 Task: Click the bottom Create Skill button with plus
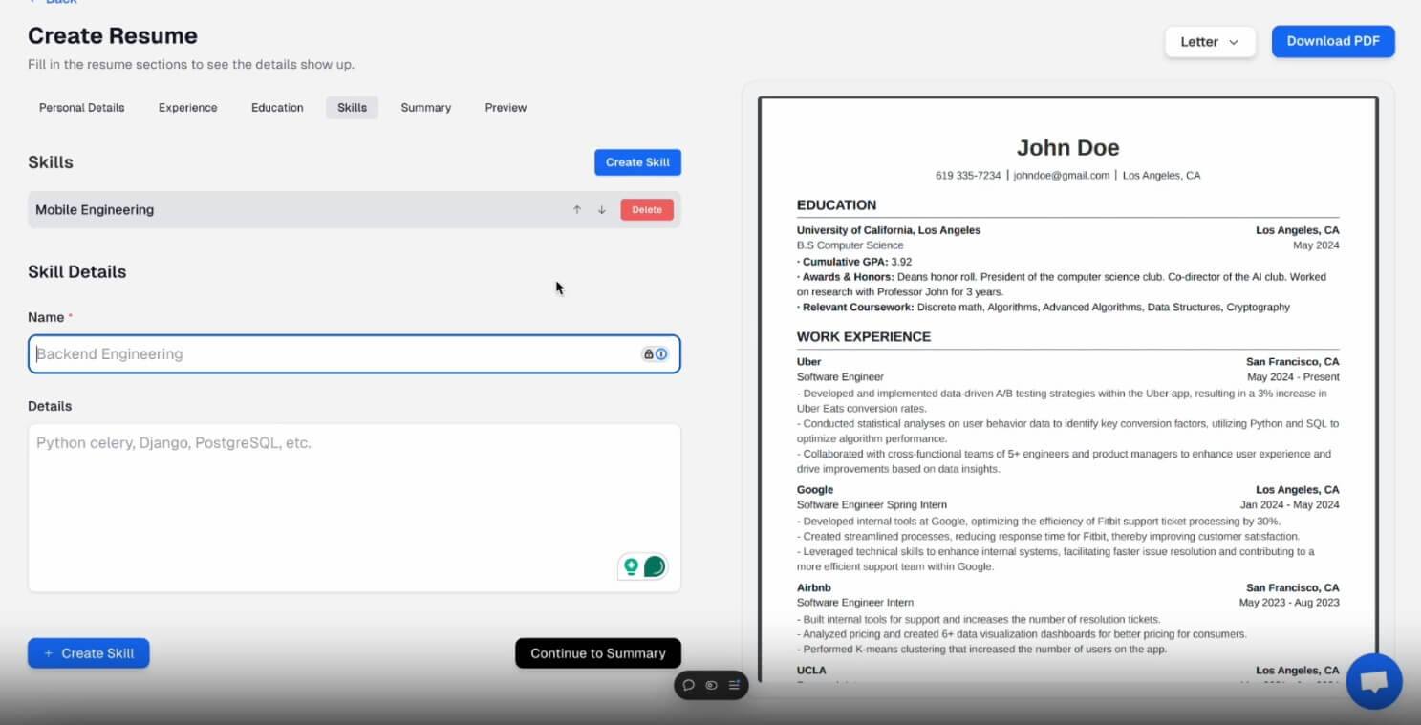[89, 653]
